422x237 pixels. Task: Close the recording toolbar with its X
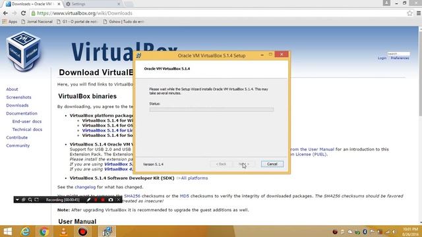coord(118,200)
